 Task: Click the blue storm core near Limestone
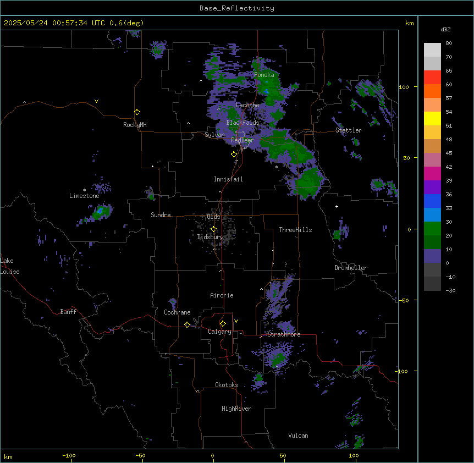(100, 210)
